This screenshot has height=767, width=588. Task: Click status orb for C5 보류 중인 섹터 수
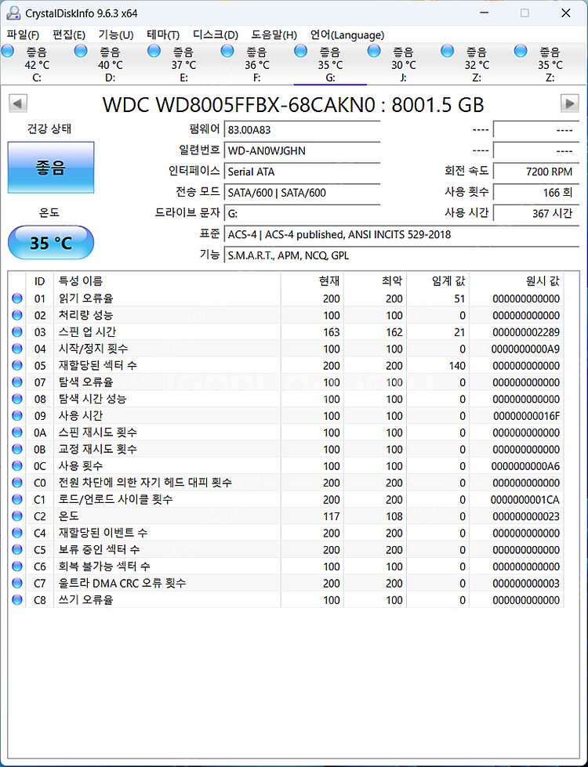pos(17,549)
